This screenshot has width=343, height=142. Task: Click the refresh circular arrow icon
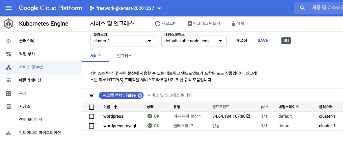(x=157, y=24)
